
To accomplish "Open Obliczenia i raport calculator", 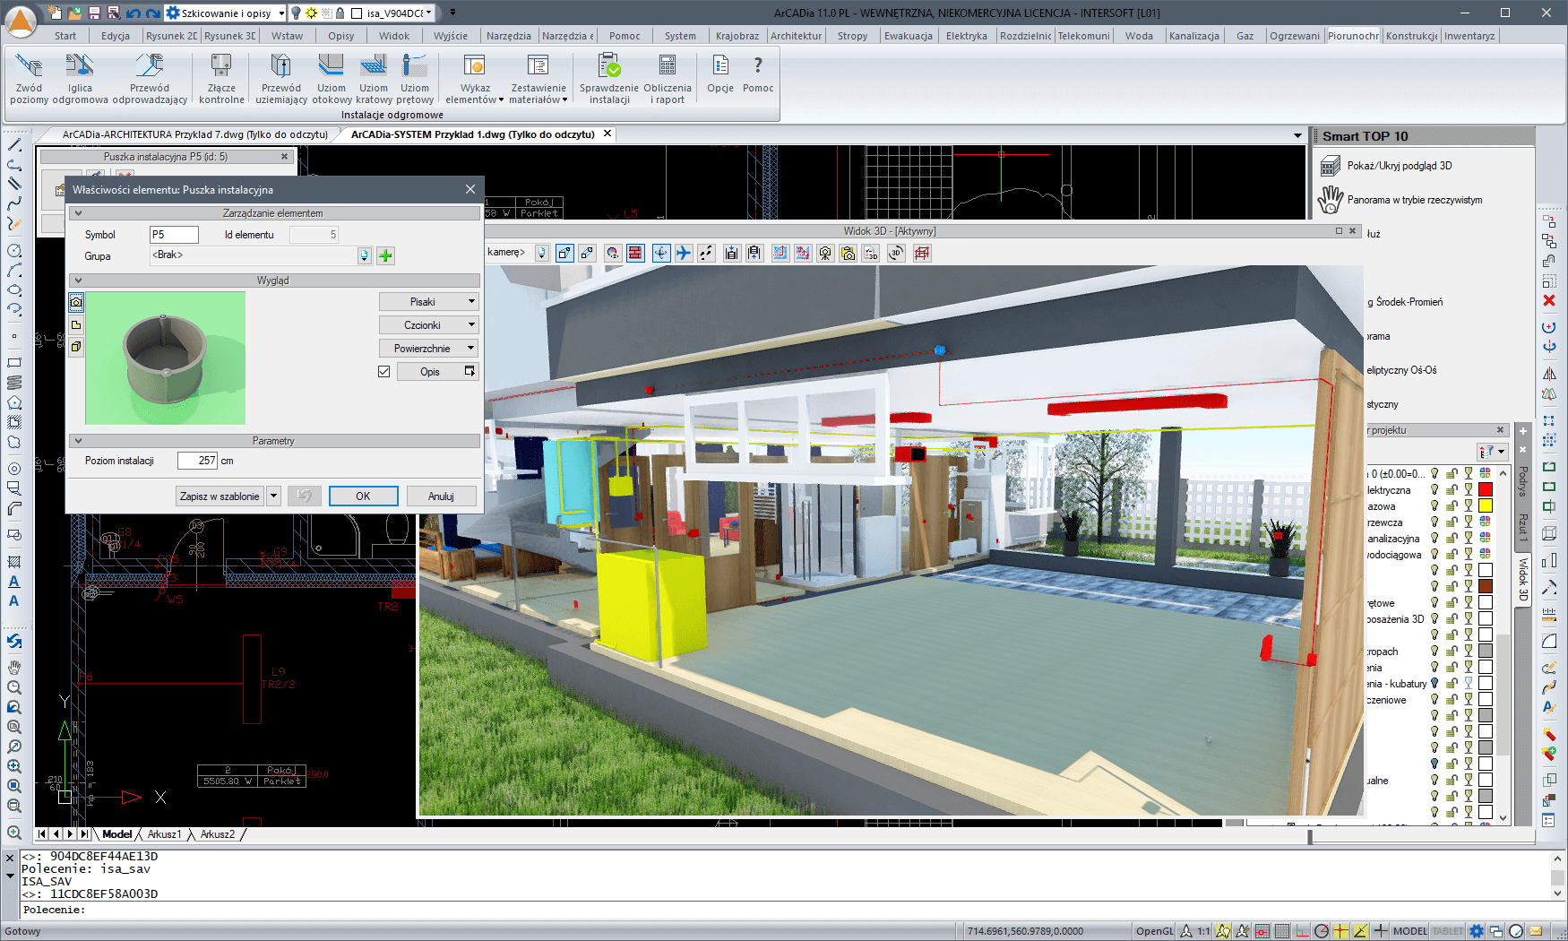I will (x=668, y=79).
